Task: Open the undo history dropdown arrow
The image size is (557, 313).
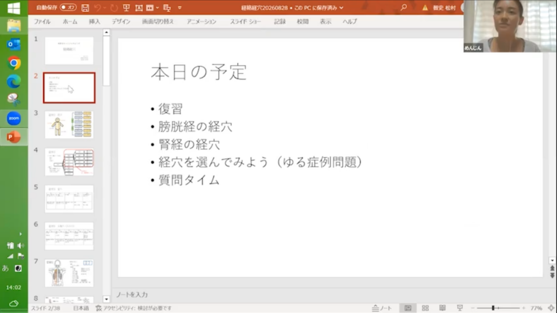Action: tap(104, 8)
